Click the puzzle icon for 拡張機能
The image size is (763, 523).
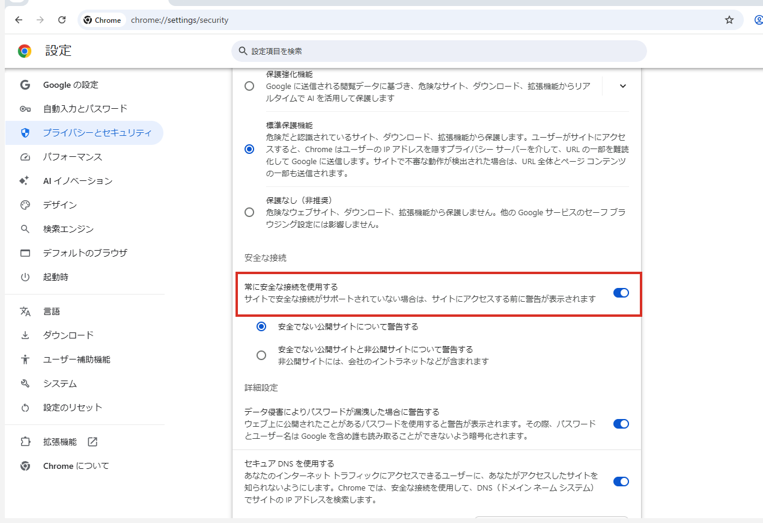25,442
